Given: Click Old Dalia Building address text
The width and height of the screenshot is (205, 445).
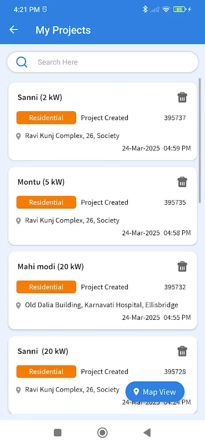Looking at the screenshot, I should pyautogui.click(x=102, y=305).
